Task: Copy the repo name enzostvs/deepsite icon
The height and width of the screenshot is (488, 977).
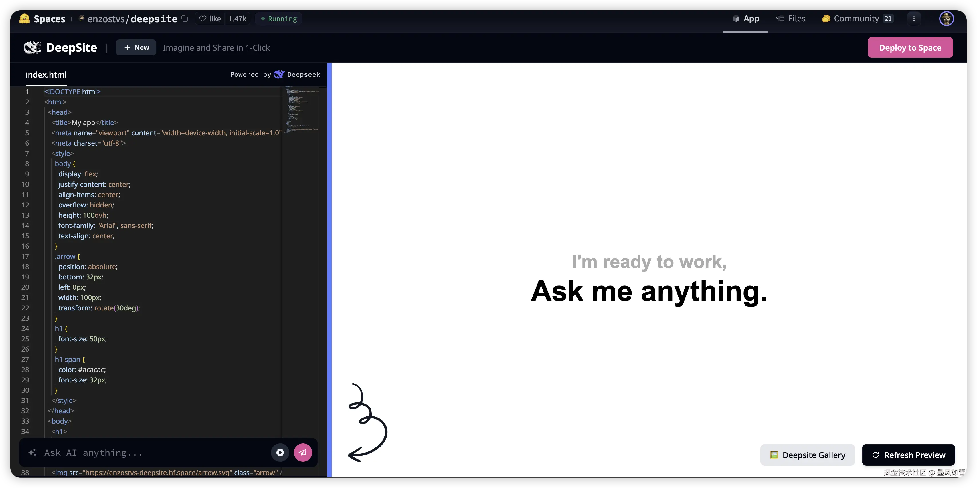Action: click(x=185, y=19)
